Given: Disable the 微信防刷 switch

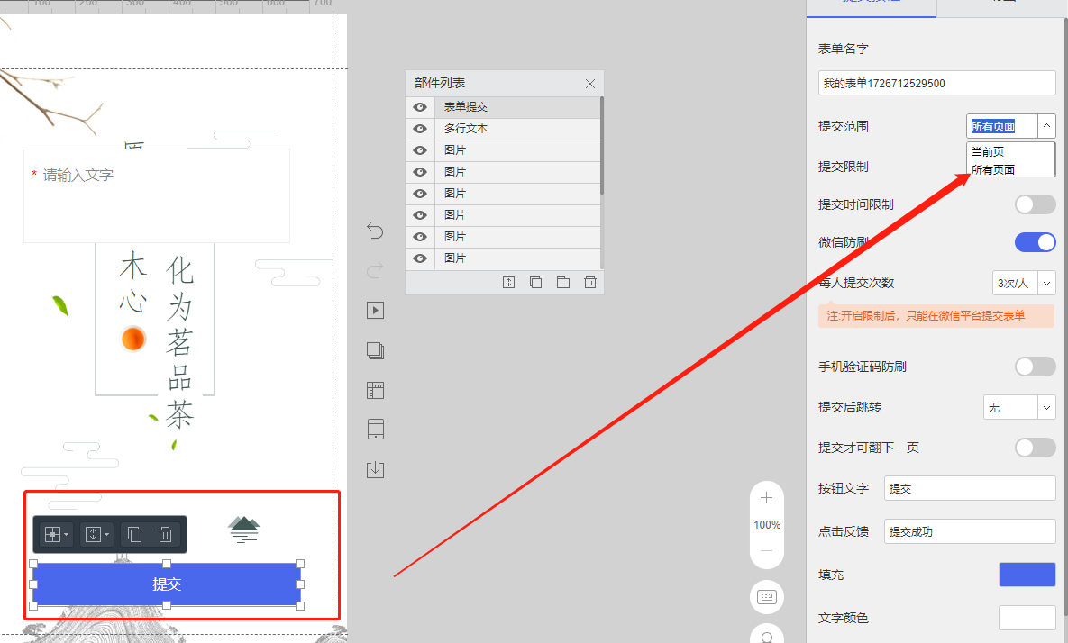Looking at the screenshot, I should click(1036, 242).
